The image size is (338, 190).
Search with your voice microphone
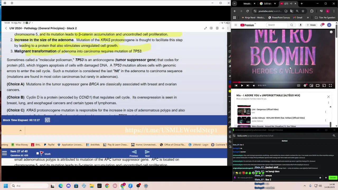click(x=301, y=25)
